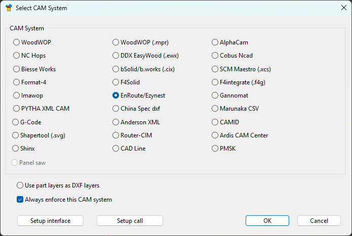
Task: Select DDX EasyWood (.ewx) option
Action: [x=116, y=56]
